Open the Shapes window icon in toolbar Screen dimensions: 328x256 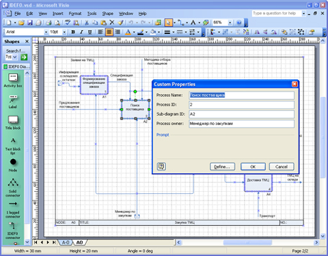(158, 23)
